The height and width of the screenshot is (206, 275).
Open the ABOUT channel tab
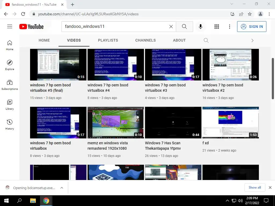point(179,40)
